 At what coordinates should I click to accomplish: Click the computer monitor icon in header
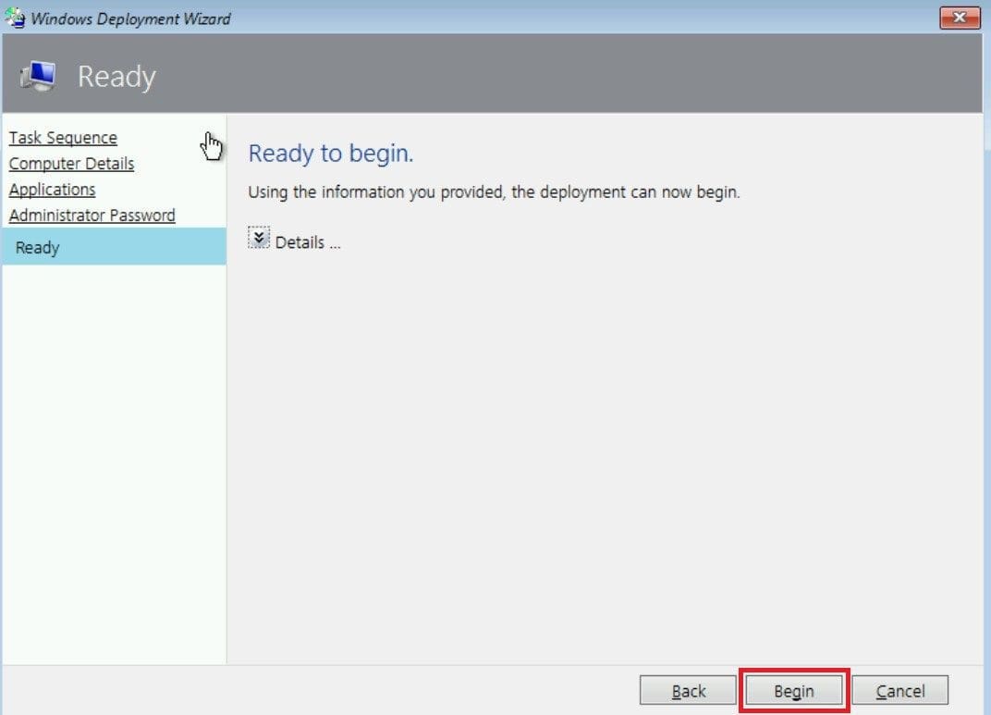point(38,76)
